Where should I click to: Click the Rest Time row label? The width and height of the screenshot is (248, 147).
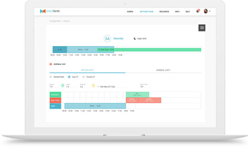(x=55, y=100)
